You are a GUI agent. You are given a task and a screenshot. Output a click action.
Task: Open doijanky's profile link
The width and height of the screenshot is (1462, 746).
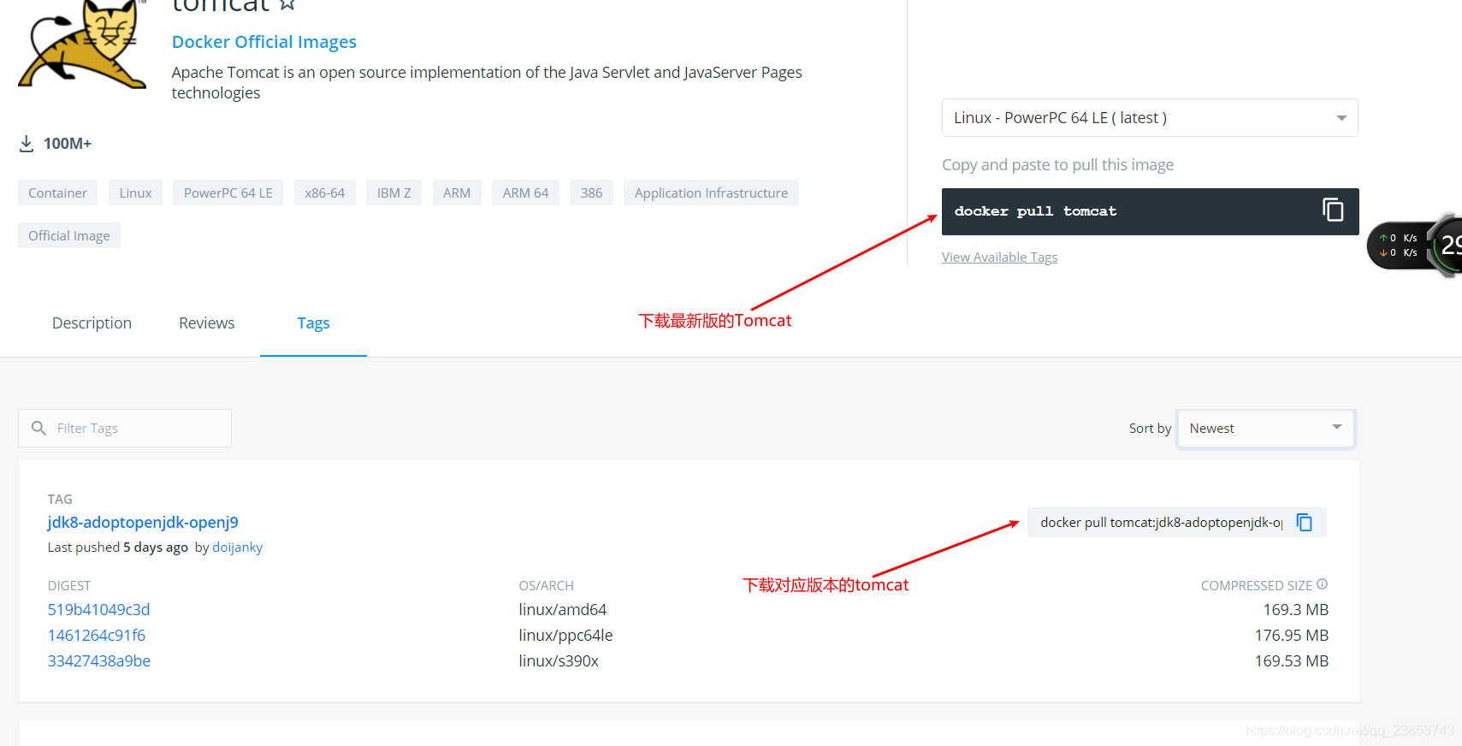click(x=237, y=548)
